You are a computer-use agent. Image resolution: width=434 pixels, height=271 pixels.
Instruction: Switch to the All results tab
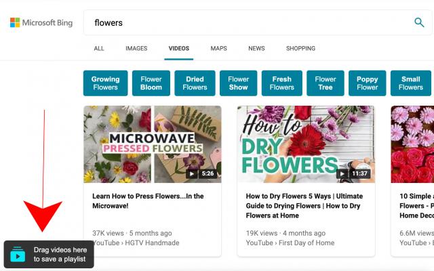click(x=99, y=48)
